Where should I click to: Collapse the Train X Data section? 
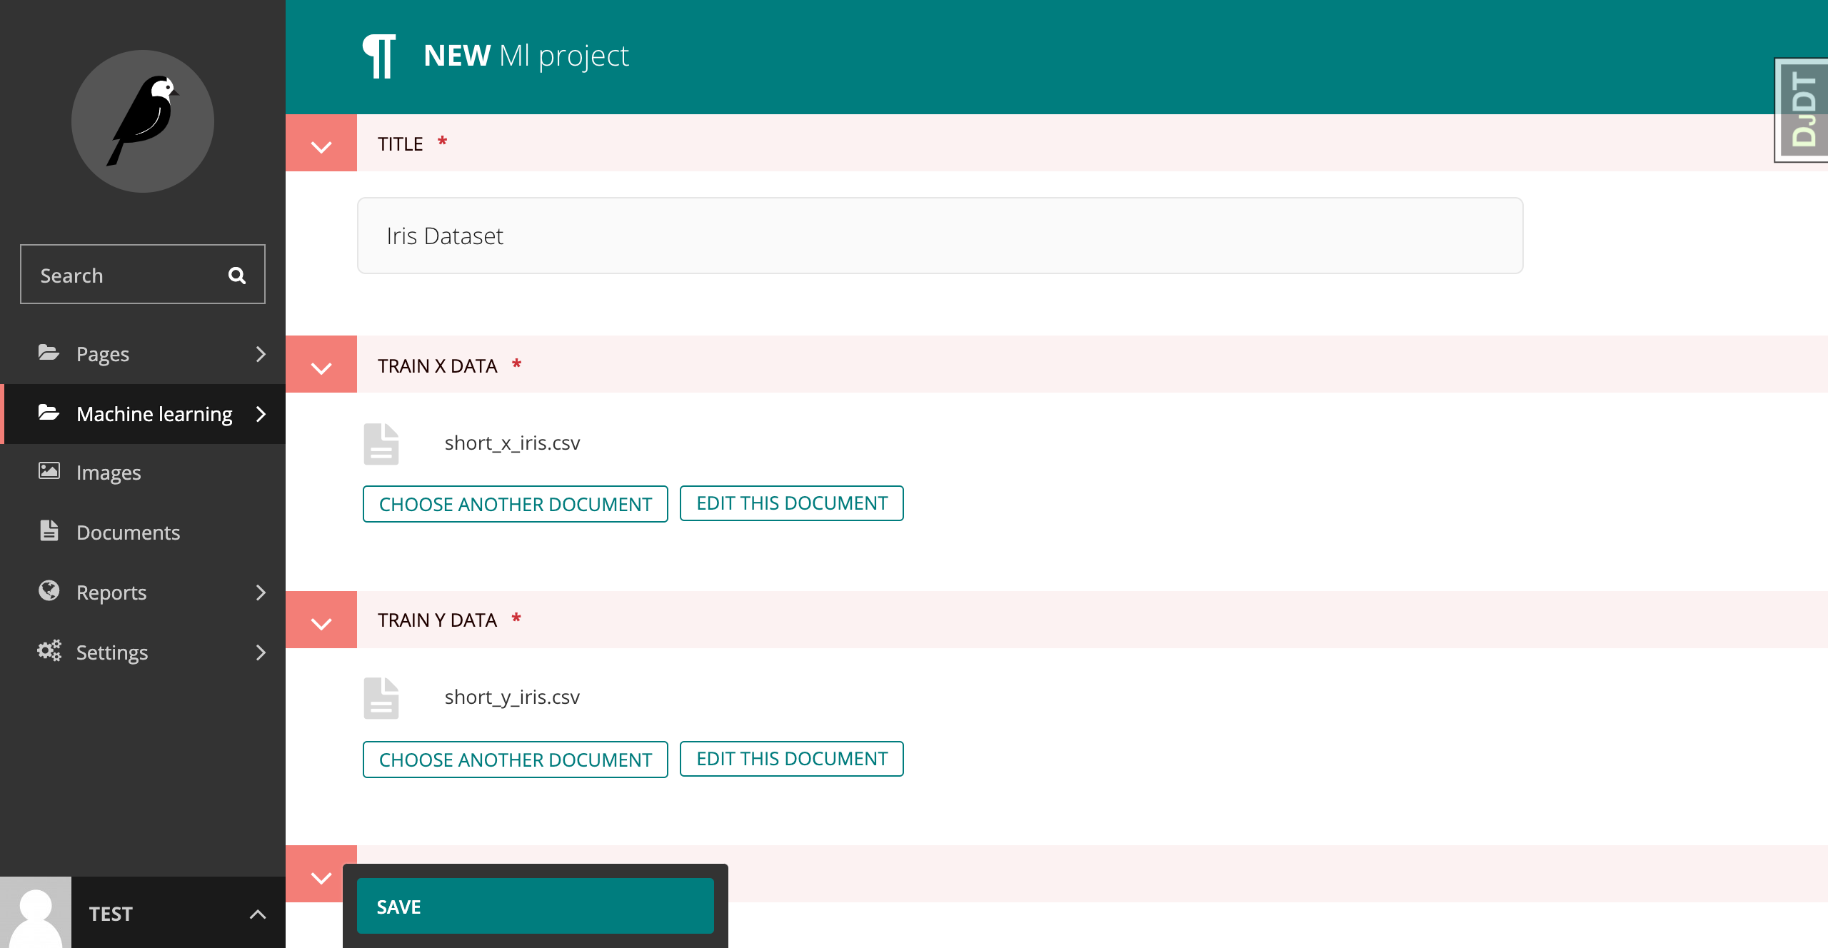[x=321, y=366]
